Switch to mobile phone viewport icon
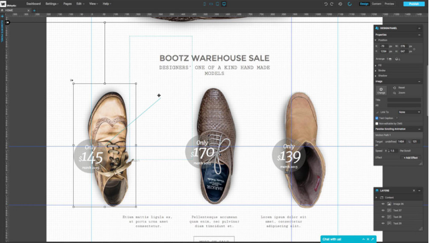This screenshot has width=429, height=243. 204,4
